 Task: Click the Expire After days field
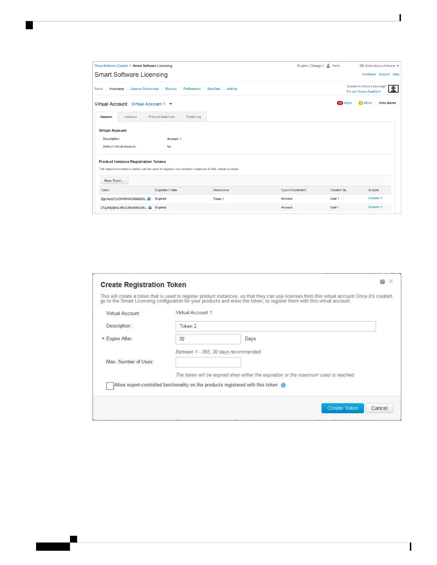pyautogui.click(x=208, y=339)
